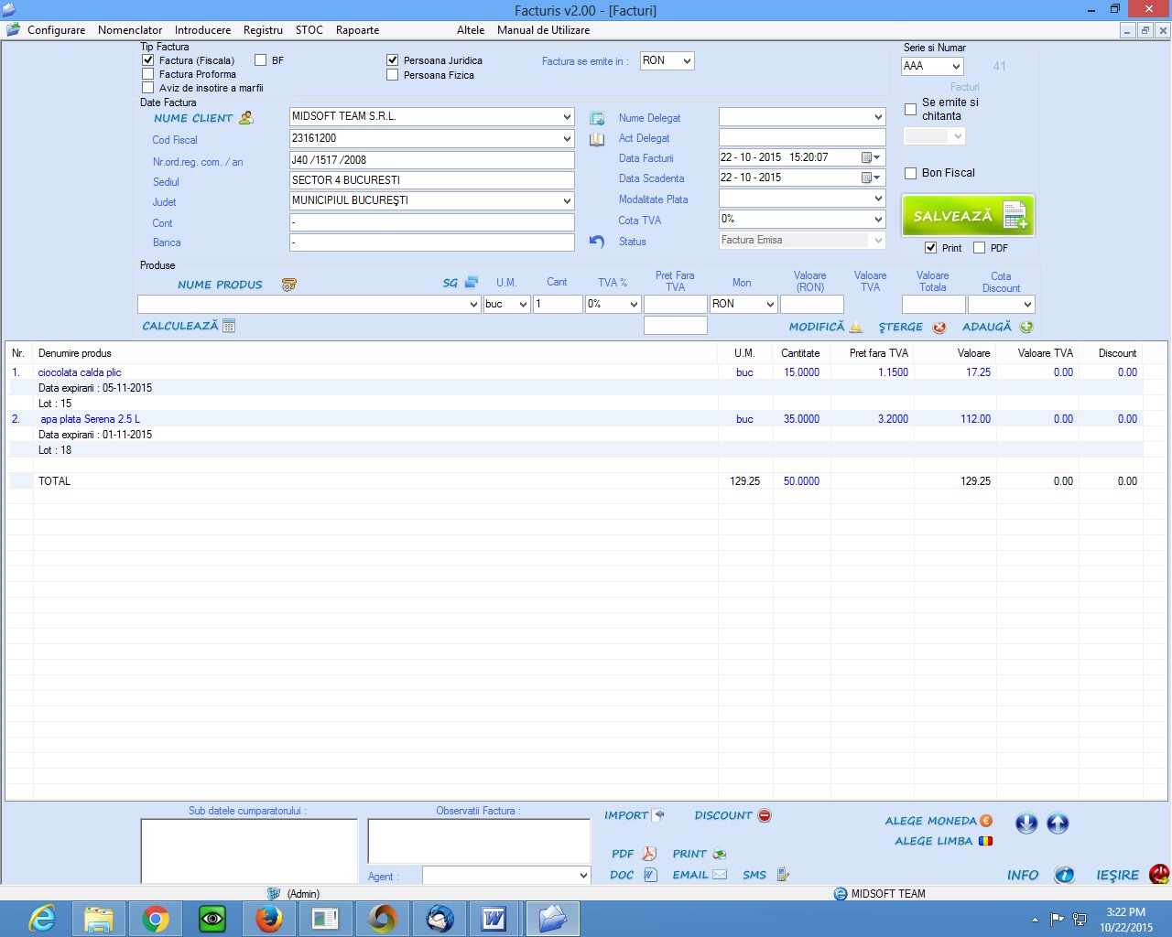
Task: Open the Modalitate Plata dropdown
Action: 878,199
